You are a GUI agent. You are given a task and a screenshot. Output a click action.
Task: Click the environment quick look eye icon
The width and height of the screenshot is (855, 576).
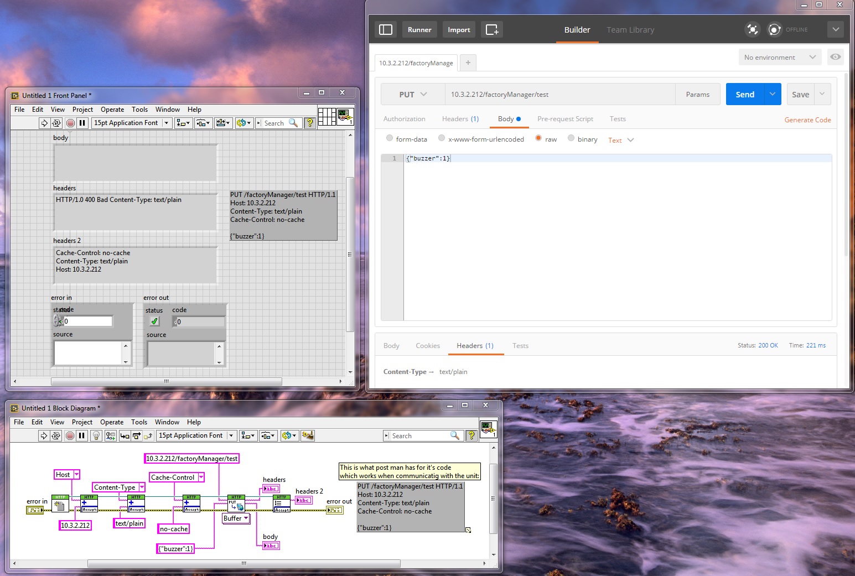[x=836, y=57]
